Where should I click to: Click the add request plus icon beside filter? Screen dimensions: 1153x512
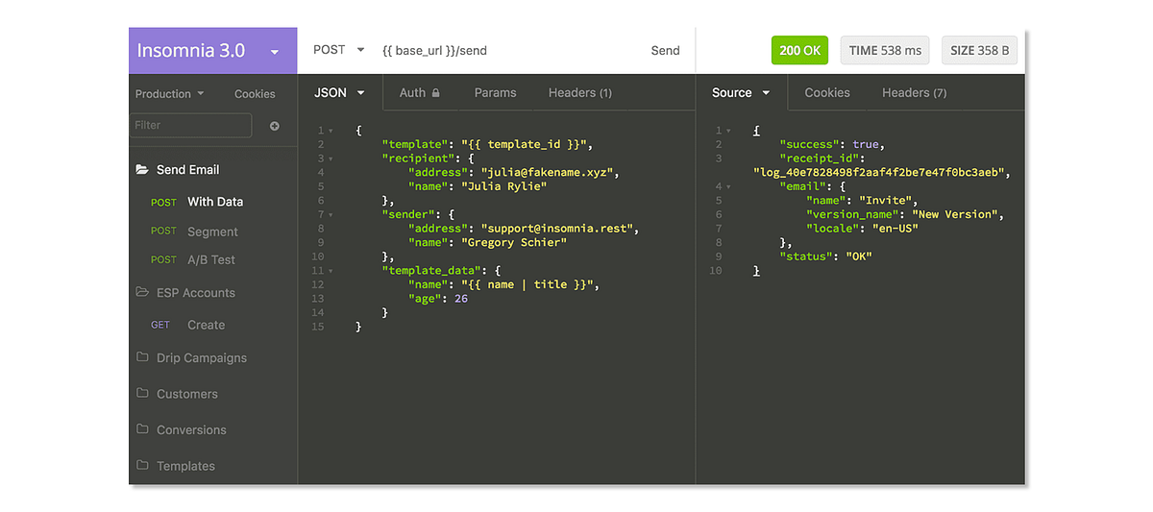tap(275, 126)
